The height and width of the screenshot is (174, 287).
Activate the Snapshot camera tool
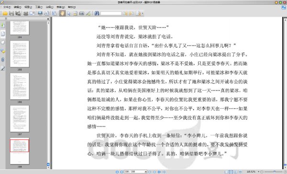point(82,13)
